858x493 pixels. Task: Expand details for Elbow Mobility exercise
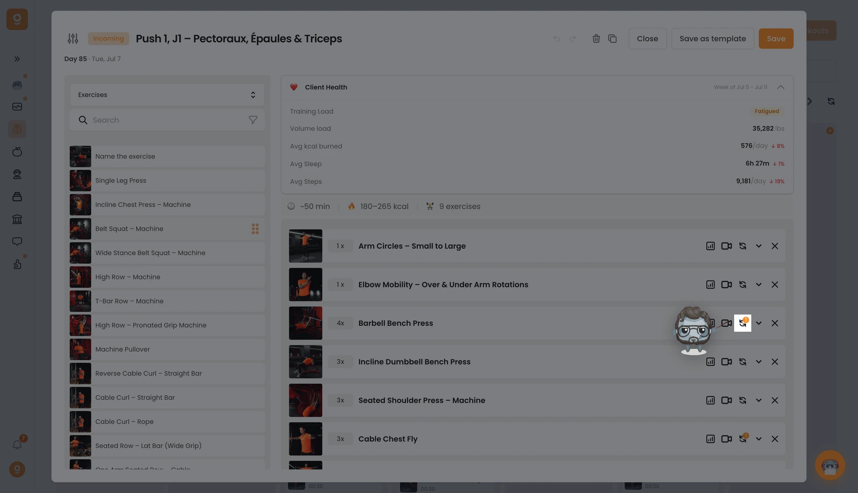[759, 285]
